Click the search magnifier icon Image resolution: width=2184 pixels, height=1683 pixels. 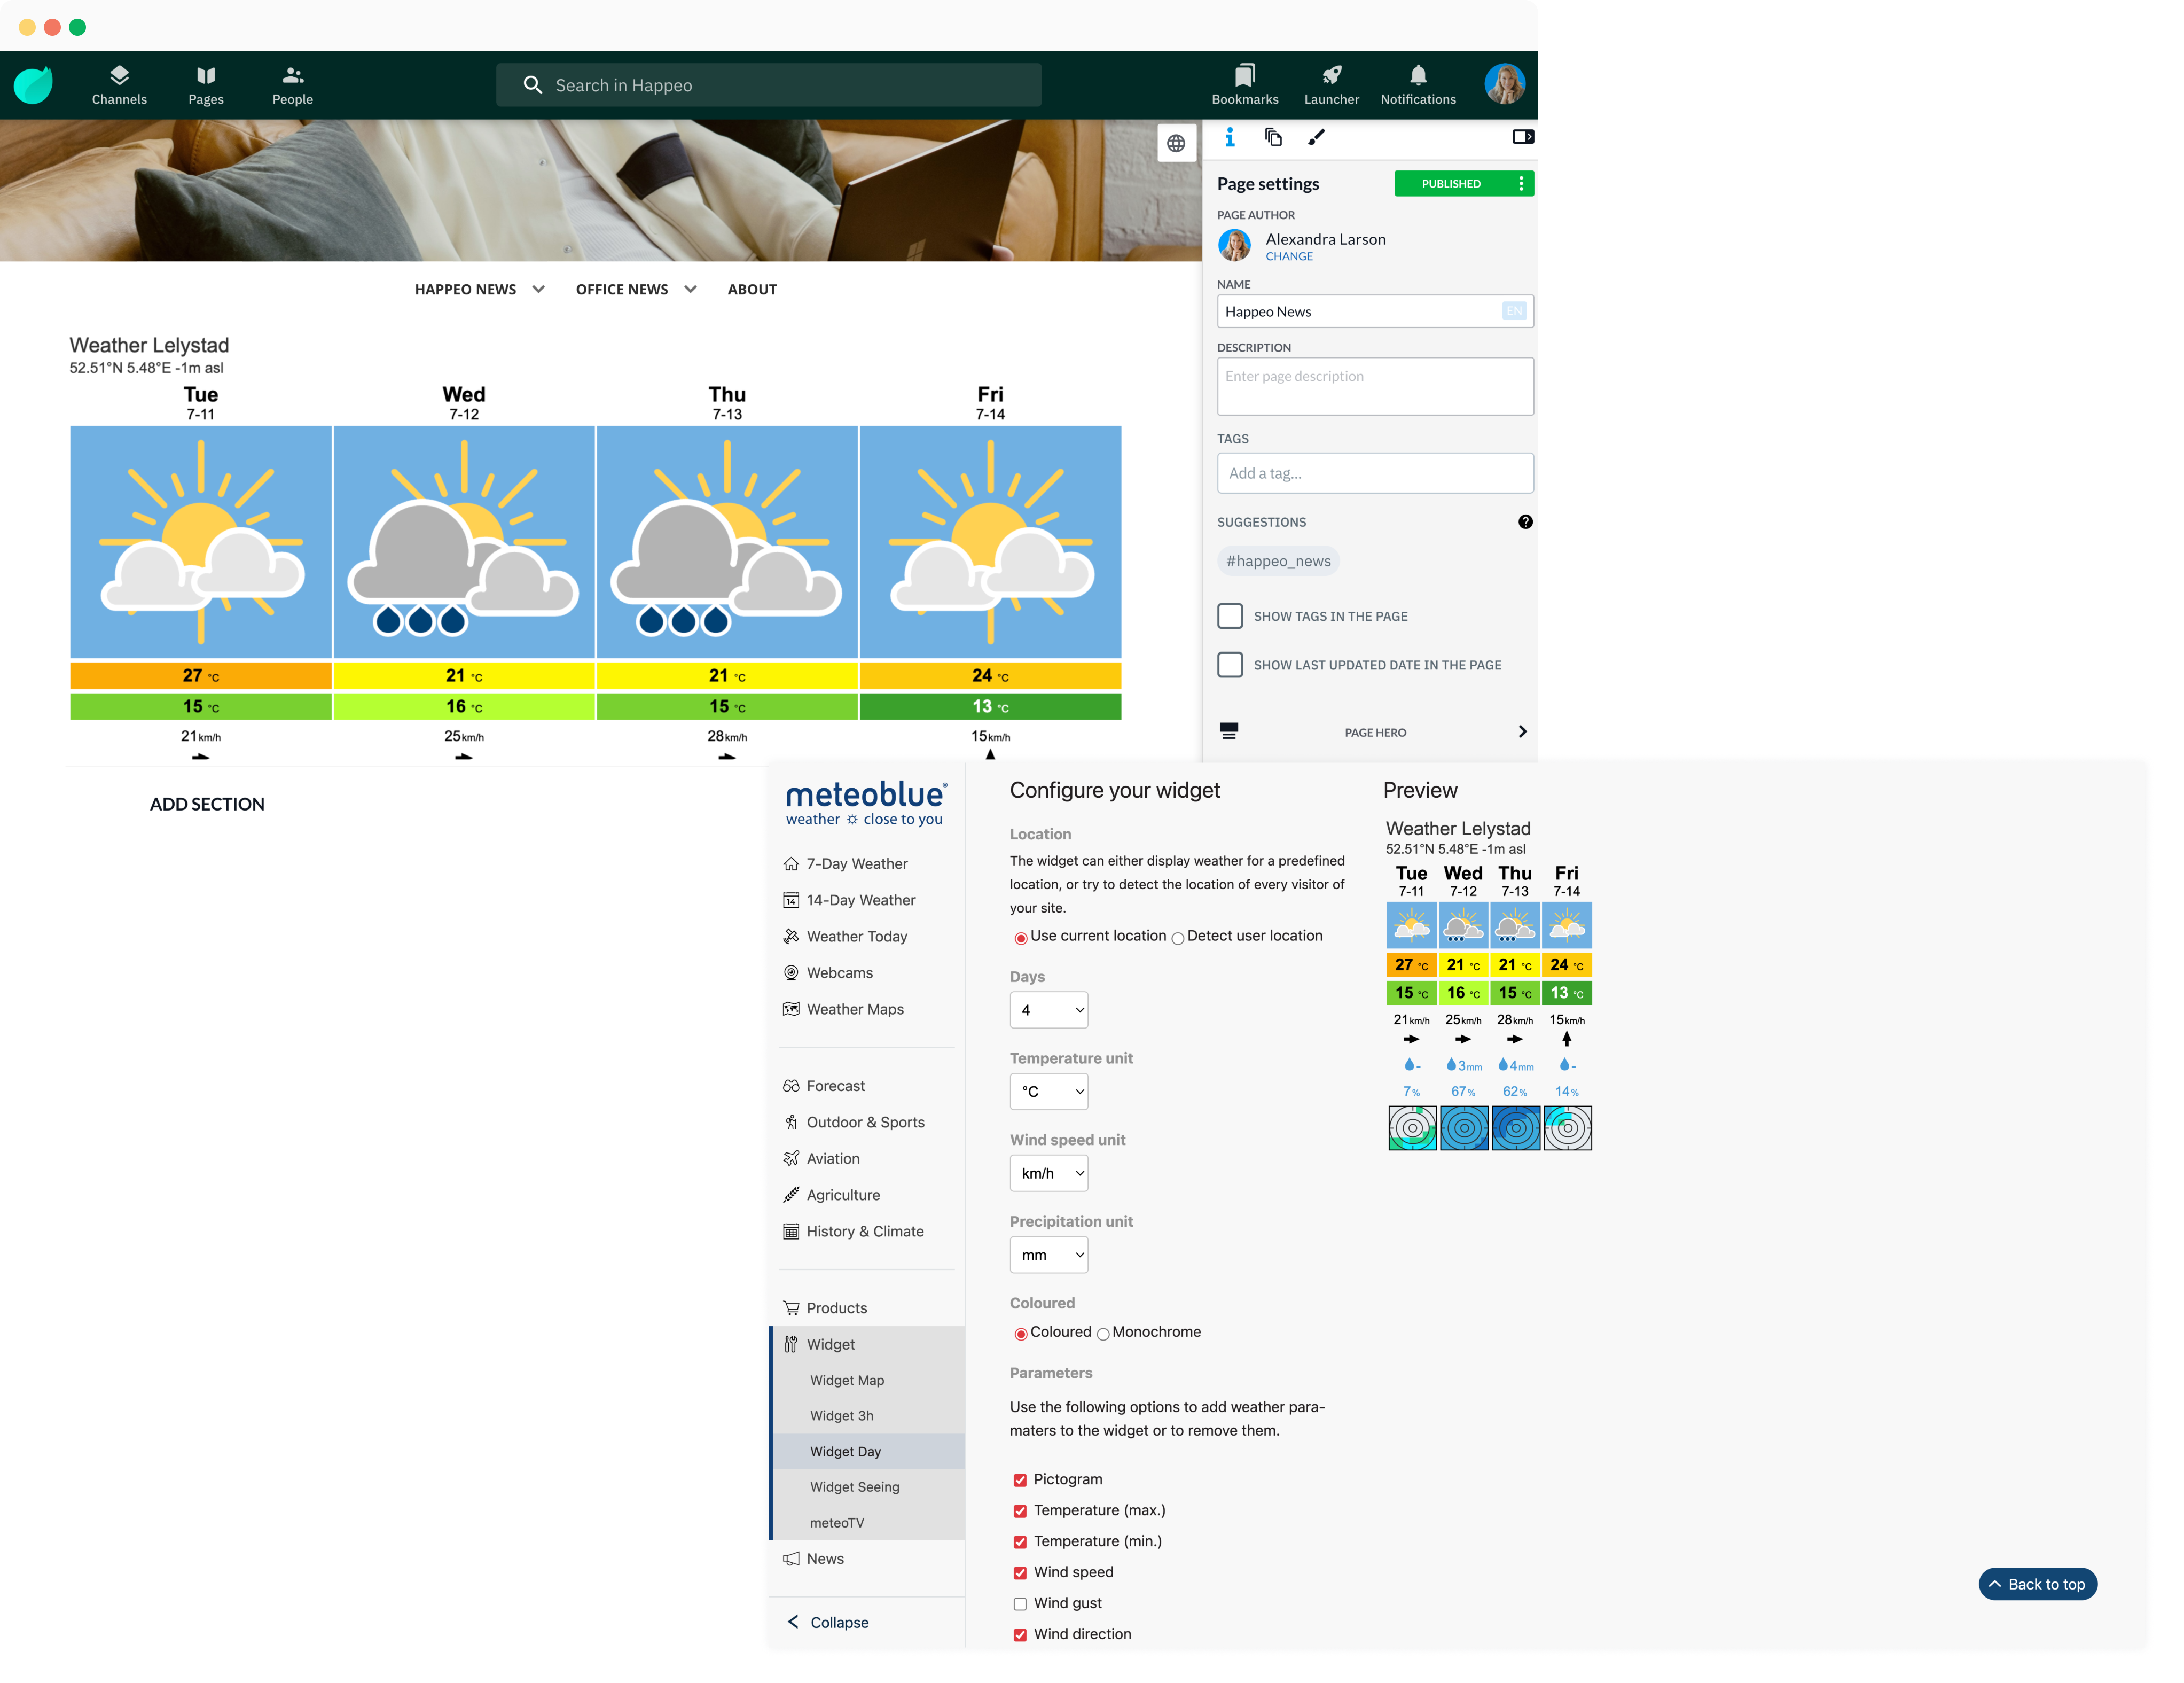point(533,85)
